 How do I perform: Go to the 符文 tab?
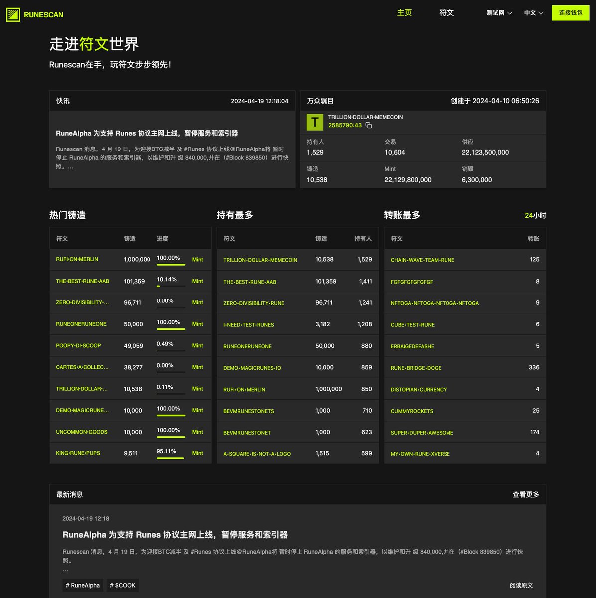coord(447,13)
